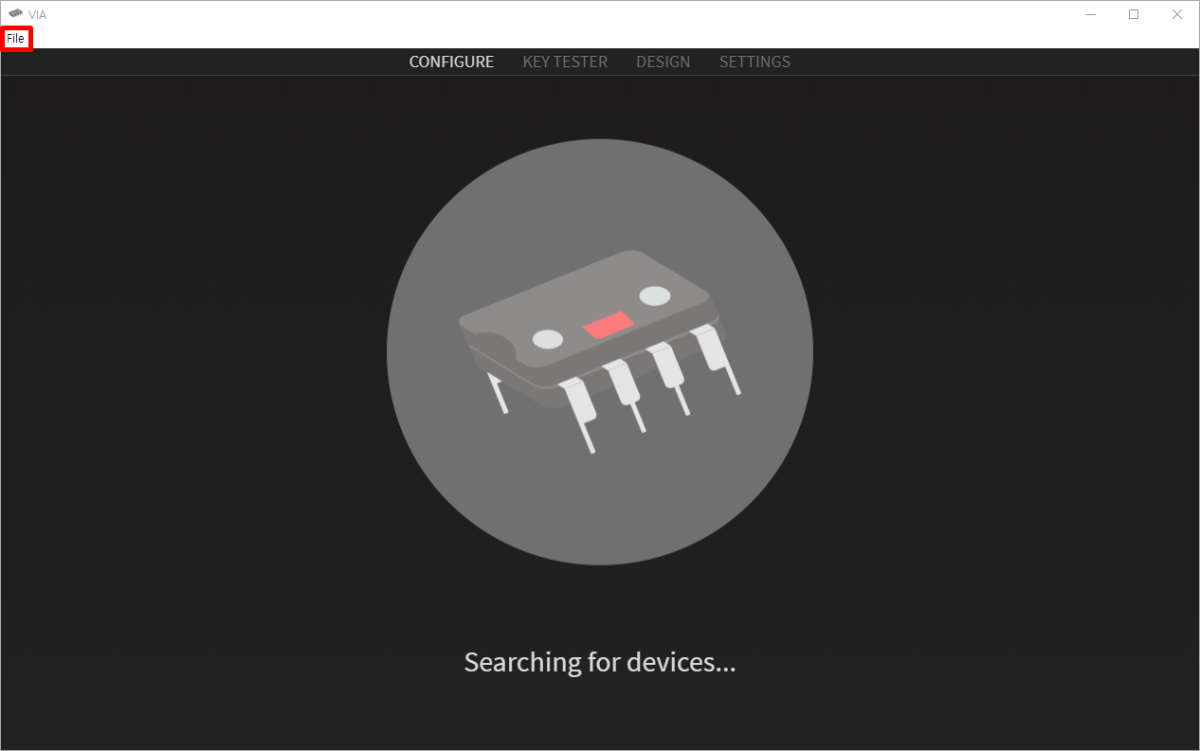The image size is (1200, 751).
Task: Click the VIA window title text
Action: [37, 14]
